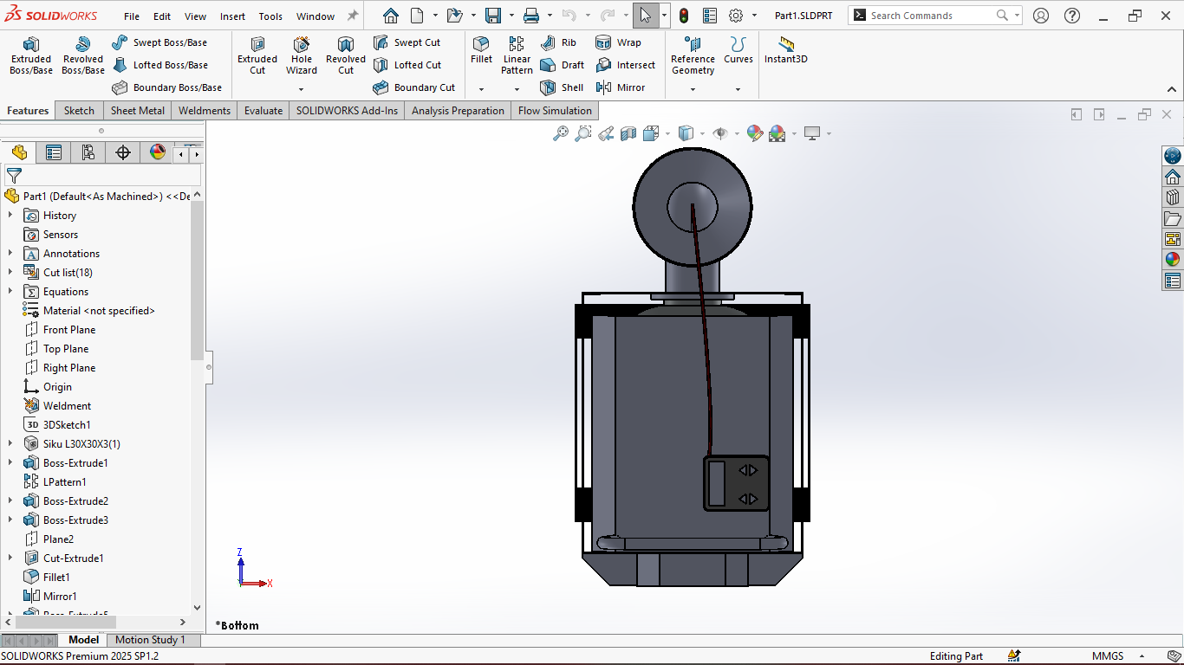The image size is (1184, 665).
Task: Open the Edit Appearance color sphere
Action: (x=754, y=133)
